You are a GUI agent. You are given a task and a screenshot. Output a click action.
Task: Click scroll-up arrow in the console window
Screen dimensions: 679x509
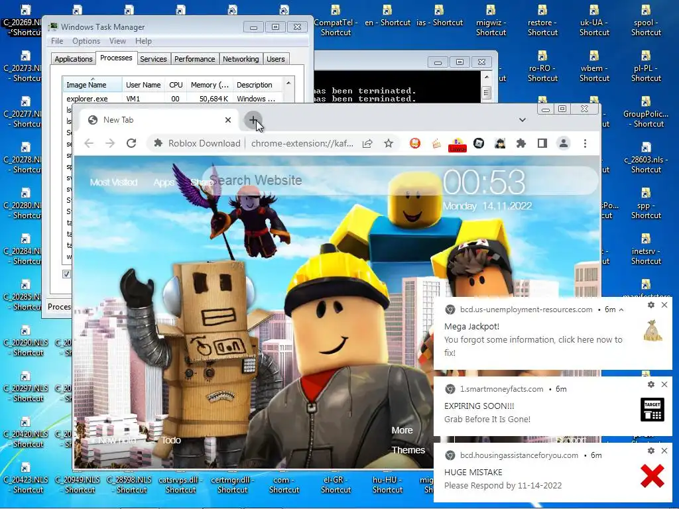pos(486,77)
